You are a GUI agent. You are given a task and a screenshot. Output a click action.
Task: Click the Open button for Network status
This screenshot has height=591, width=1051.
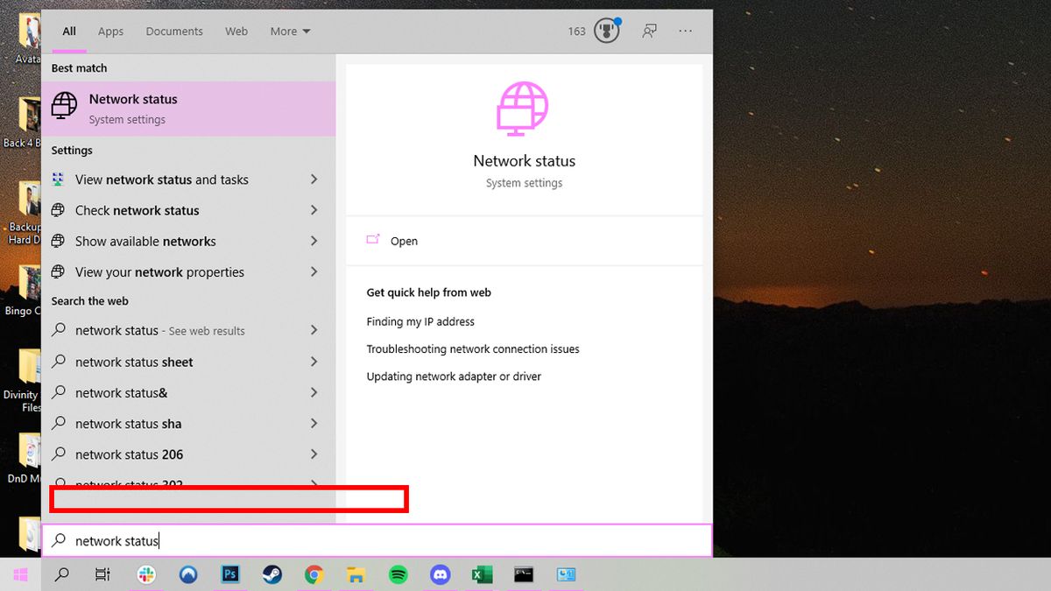click(404, 241)
